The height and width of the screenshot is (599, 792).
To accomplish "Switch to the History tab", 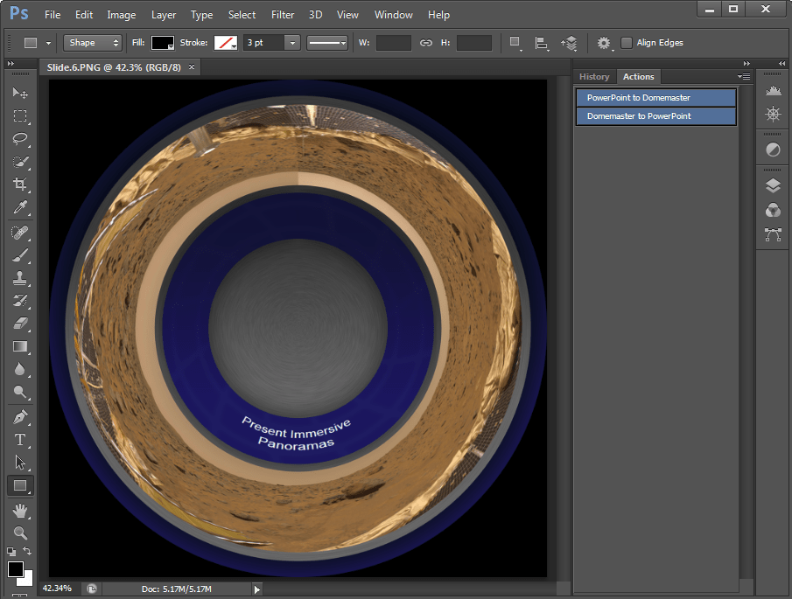I will (594, 77).
